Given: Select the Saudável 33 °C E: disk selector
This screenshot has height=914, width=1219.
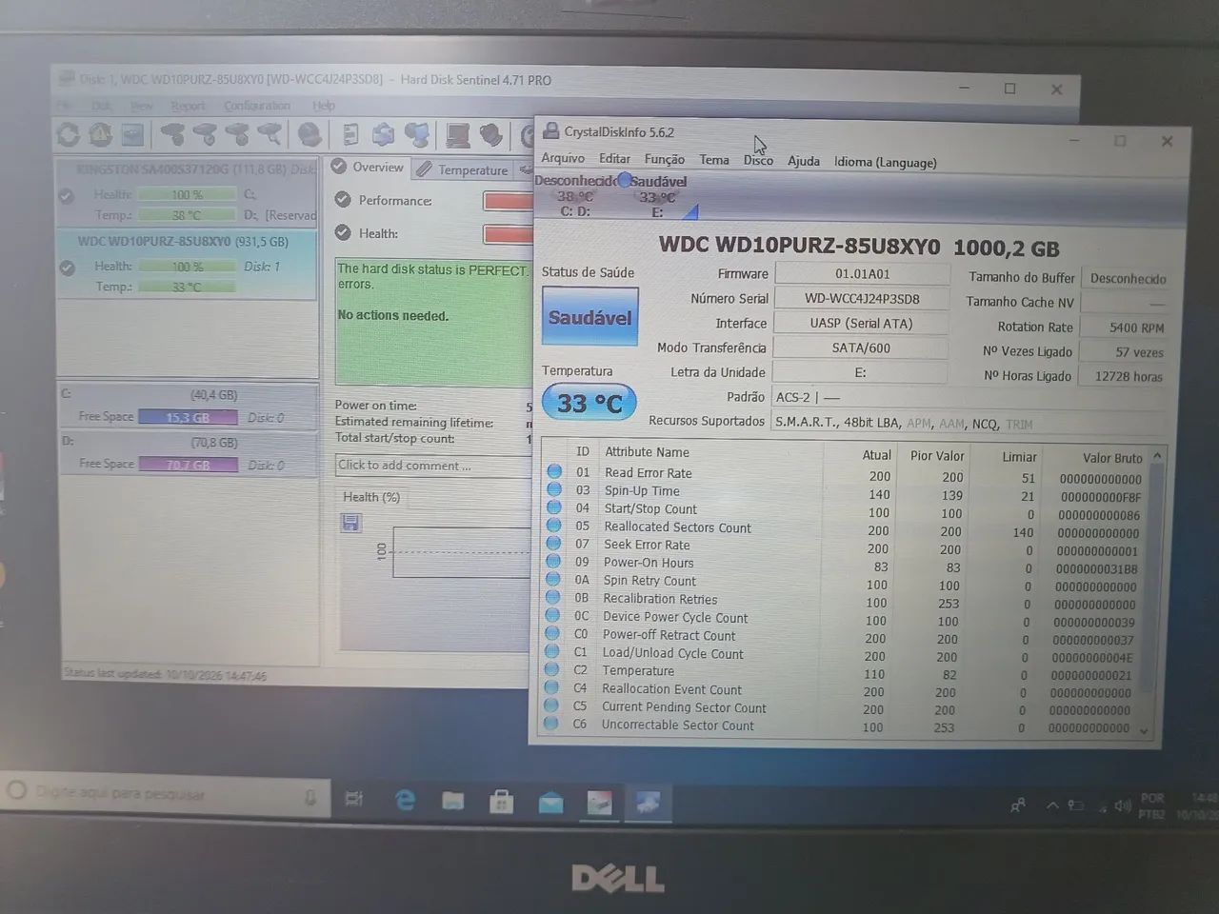Looking at the screenshot, I should click(x=658, y=196).
